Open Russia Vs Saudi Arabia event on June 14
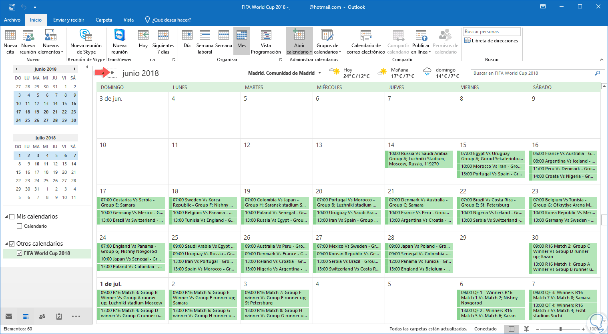The height and width of the screenshot is (334, 608). coord(419,159)
